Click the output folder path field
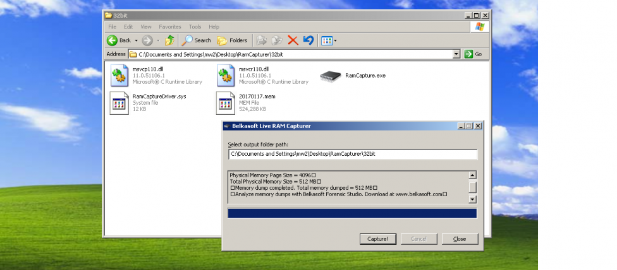Image resolution: width=617 pixels, height=270 pixels. pos(353,155)
